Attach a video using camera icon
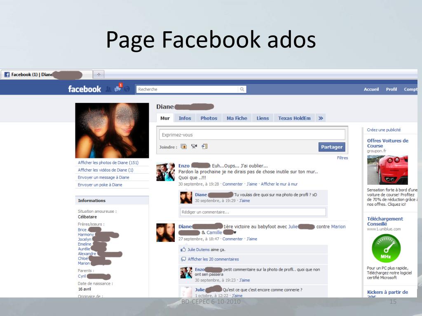422x316 pixels. 194,146
